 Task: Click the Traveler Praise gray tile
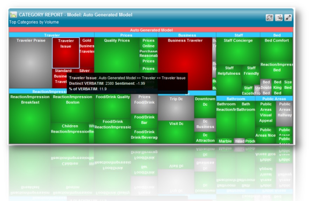[31, 61]
